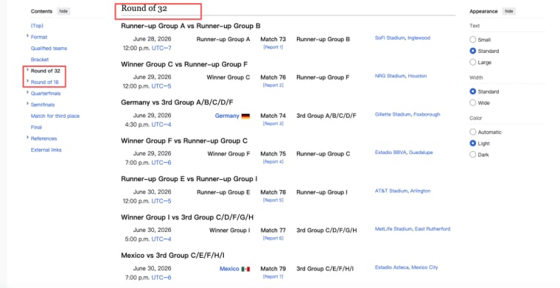Screen dimensions: 560x288
Task: Open Report 5 under Match 78
Action: click(273, 200)
